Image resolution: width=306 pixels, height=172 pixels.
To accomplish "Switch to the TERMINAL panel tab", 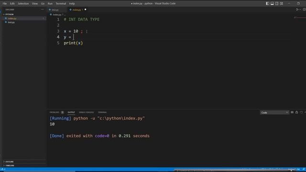I will click(102, 112).
